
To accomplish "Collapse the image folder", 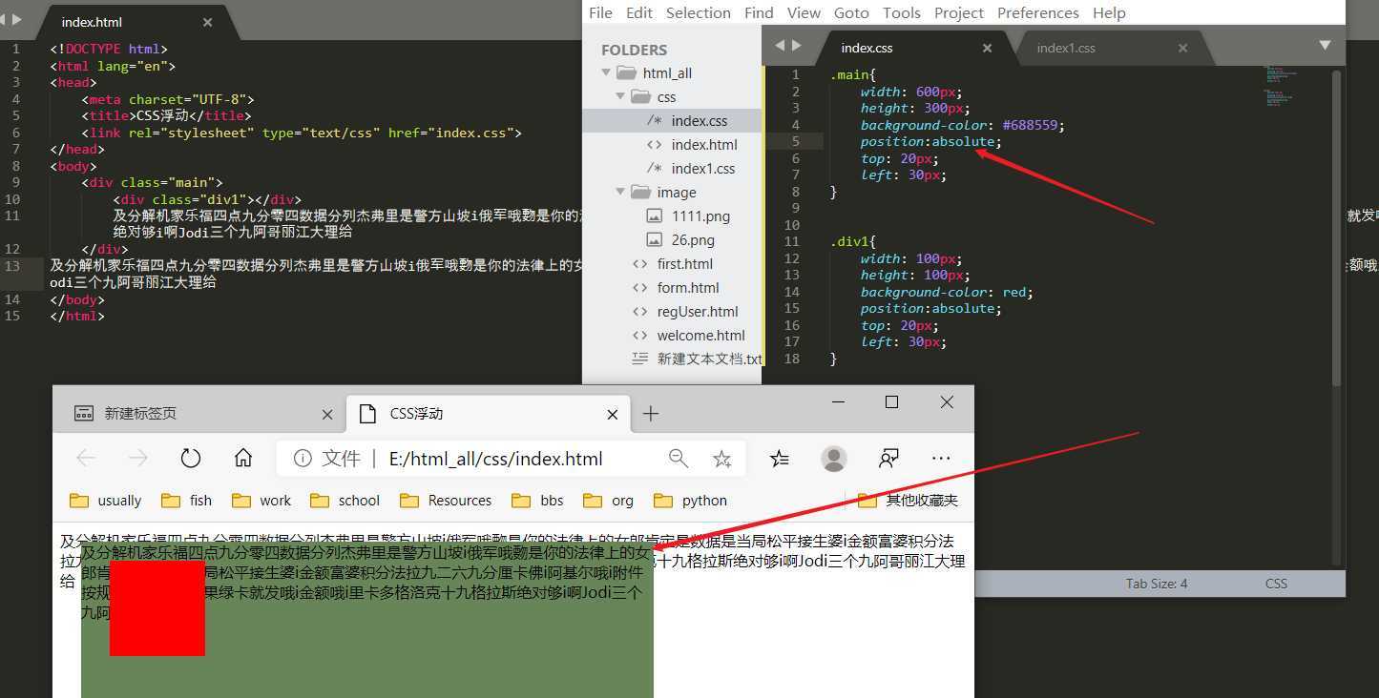I will click(619, 192).
